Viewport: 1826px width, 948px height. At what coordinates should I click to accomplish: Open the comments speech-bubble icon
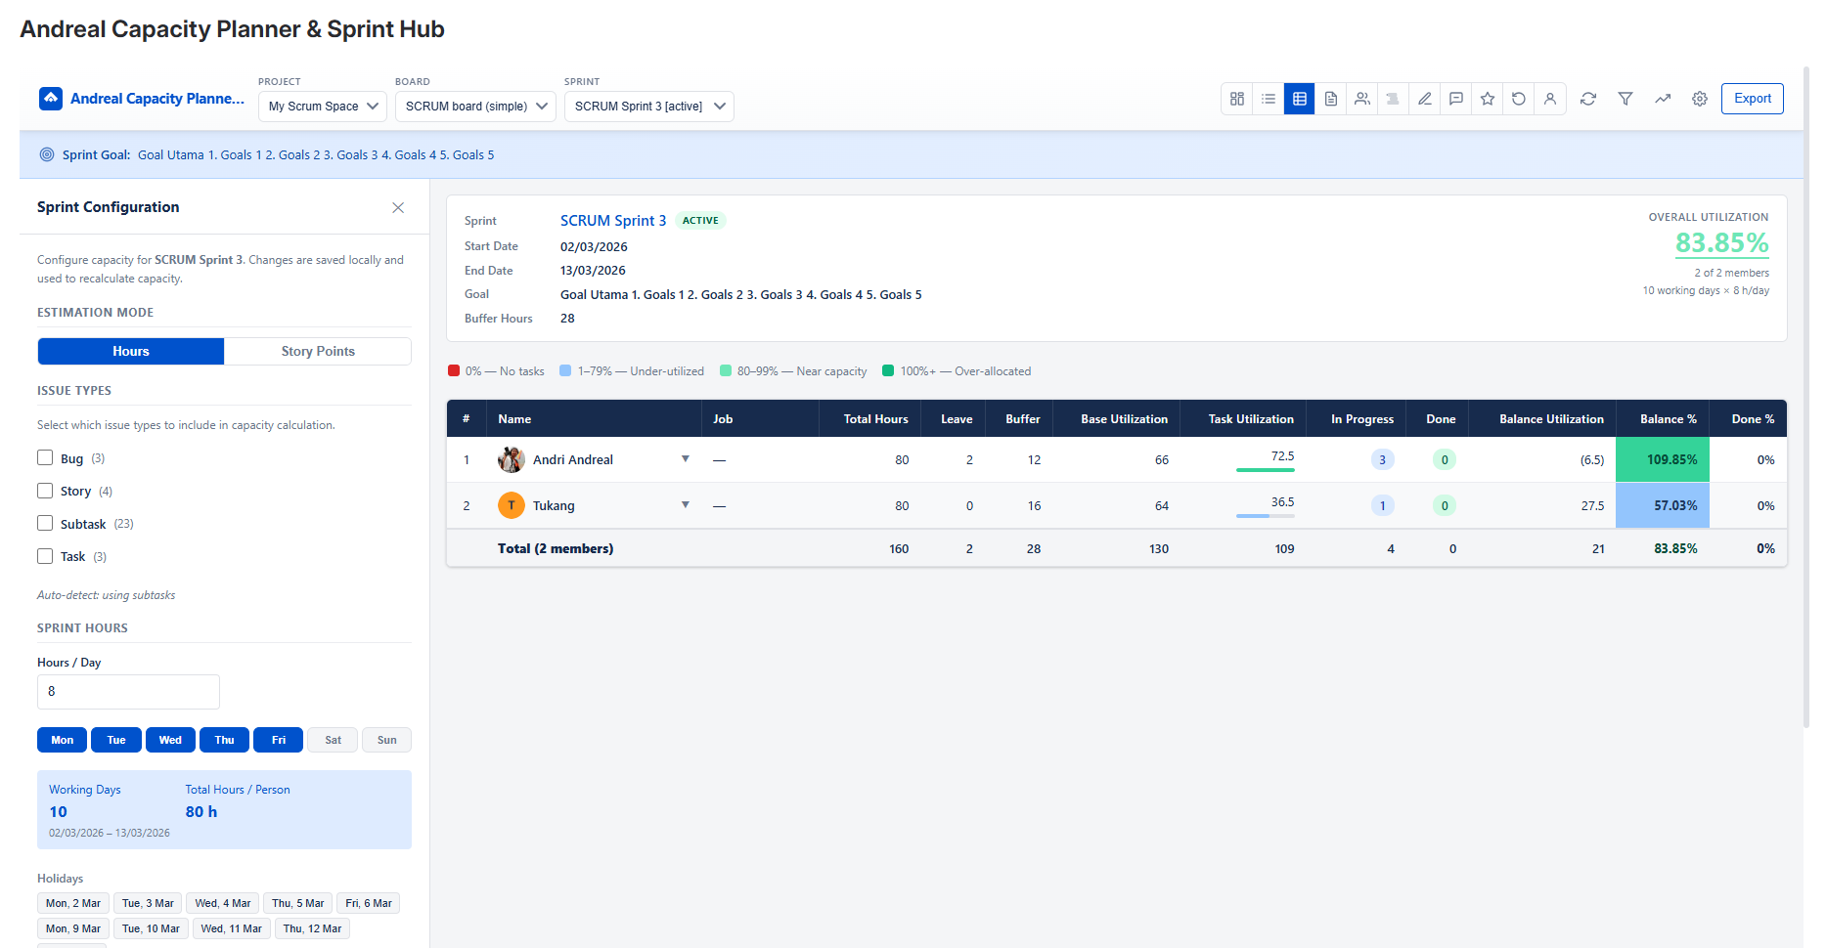1456,99
